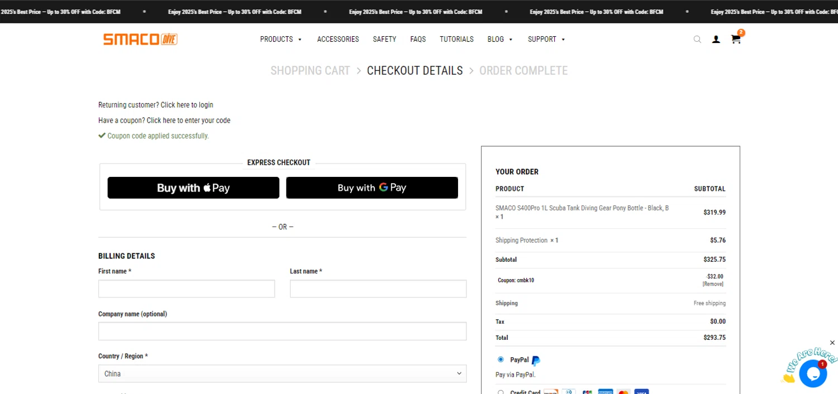Viewport: 838px width, 394px height.
Task: Click the Free shipping text
Action: pos(710,304)
